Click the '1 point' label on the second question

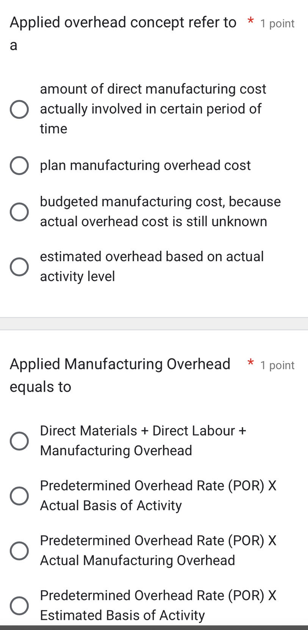277,365
